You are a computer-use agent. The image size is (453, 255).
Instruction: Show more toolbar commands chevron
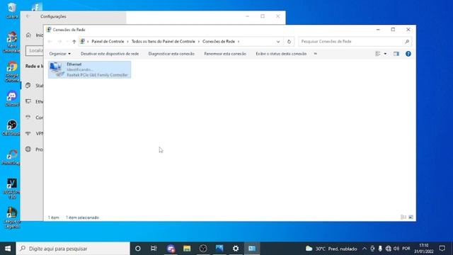coord(315,54)
